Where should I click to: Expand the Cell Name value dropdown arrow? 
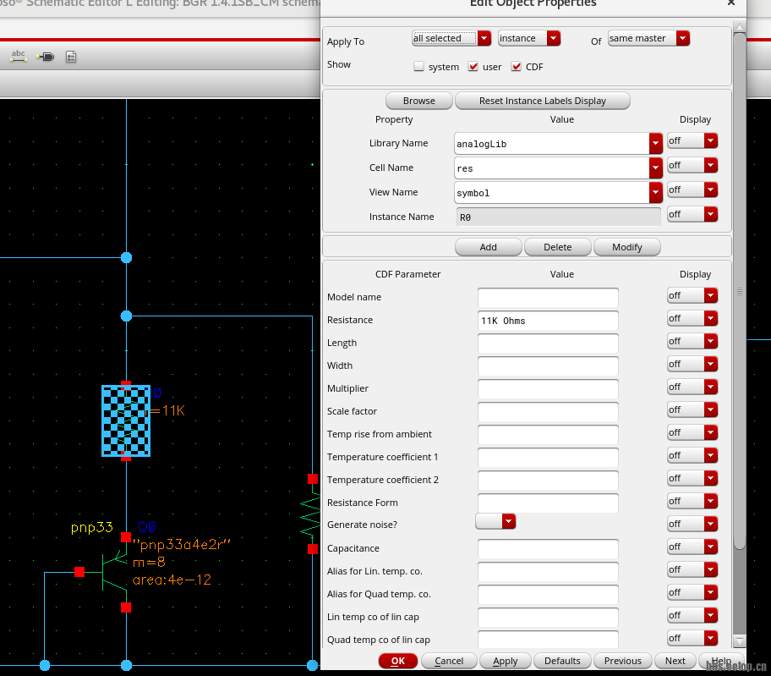(655, 168)
